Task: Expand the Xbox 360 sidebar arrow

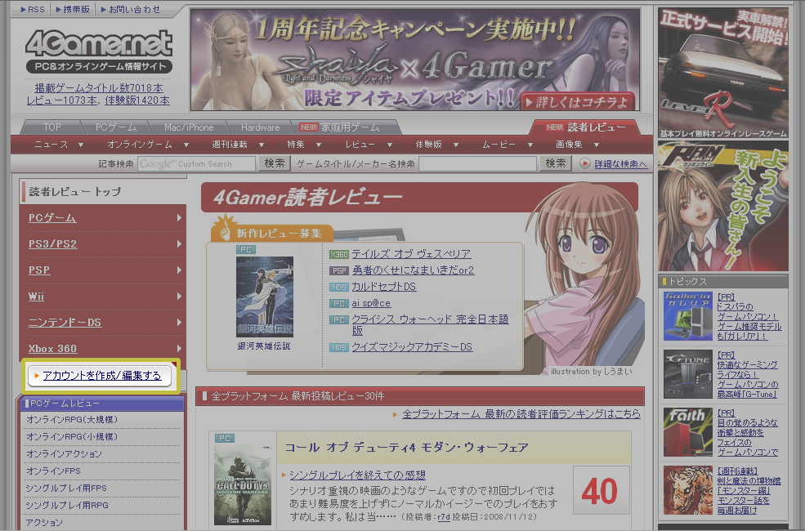Action: (179, 348)
